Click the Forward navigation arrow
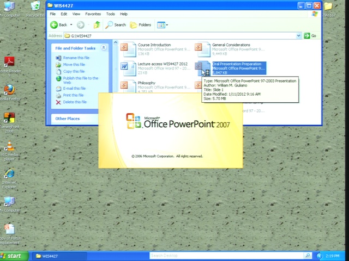 click(81, 25)
